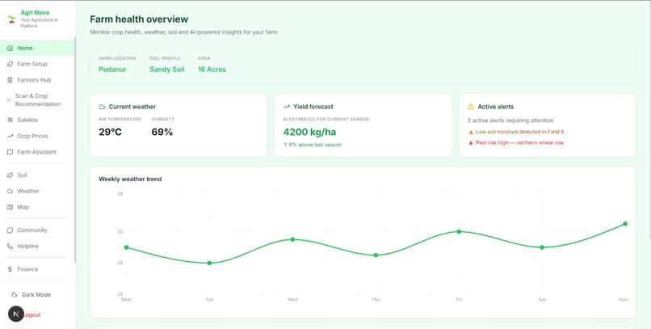Click the warning triangle beside Active alerts
This screenshot has height=329, width=651.
[471, 107]
